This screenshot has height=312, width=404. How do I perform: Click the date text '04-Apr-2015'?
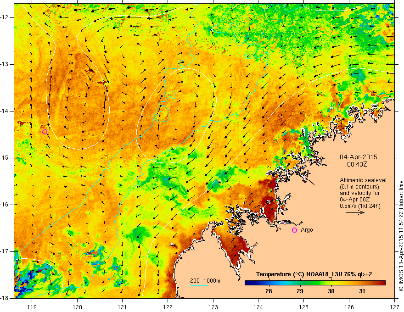coord(359,157)
